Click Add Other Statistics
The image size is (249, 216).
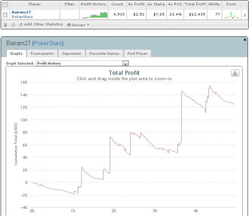tap(41, 24)
